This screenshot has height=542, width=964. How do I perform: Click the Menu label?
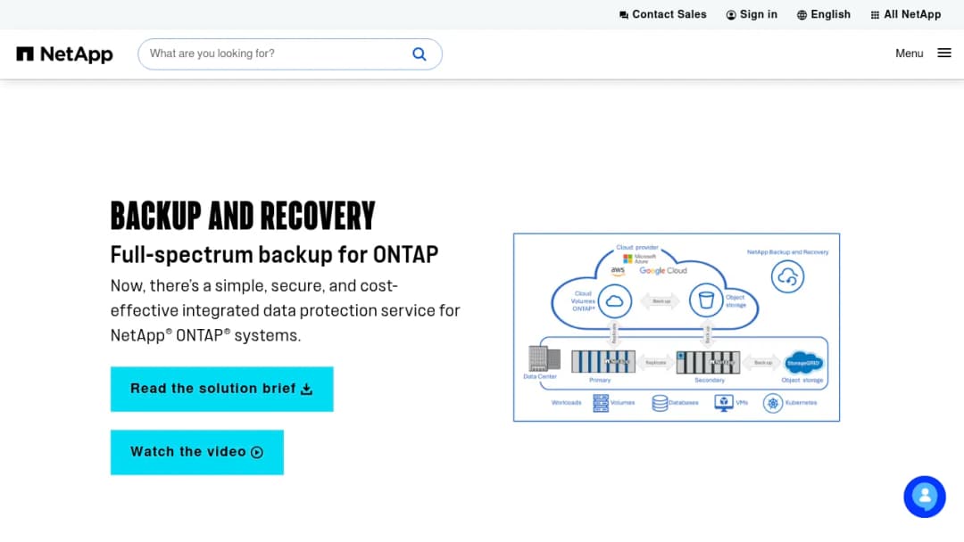click(909, 53)
